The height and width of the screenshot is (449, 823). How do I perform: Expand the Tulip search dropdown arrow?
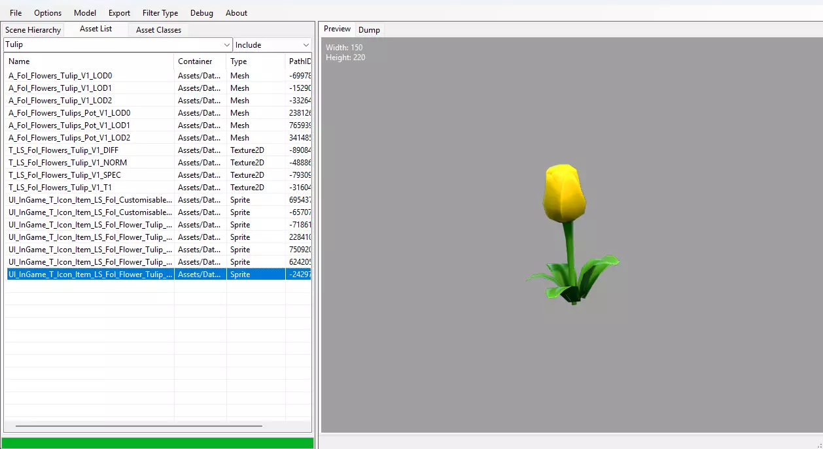(x=227, y=45)
